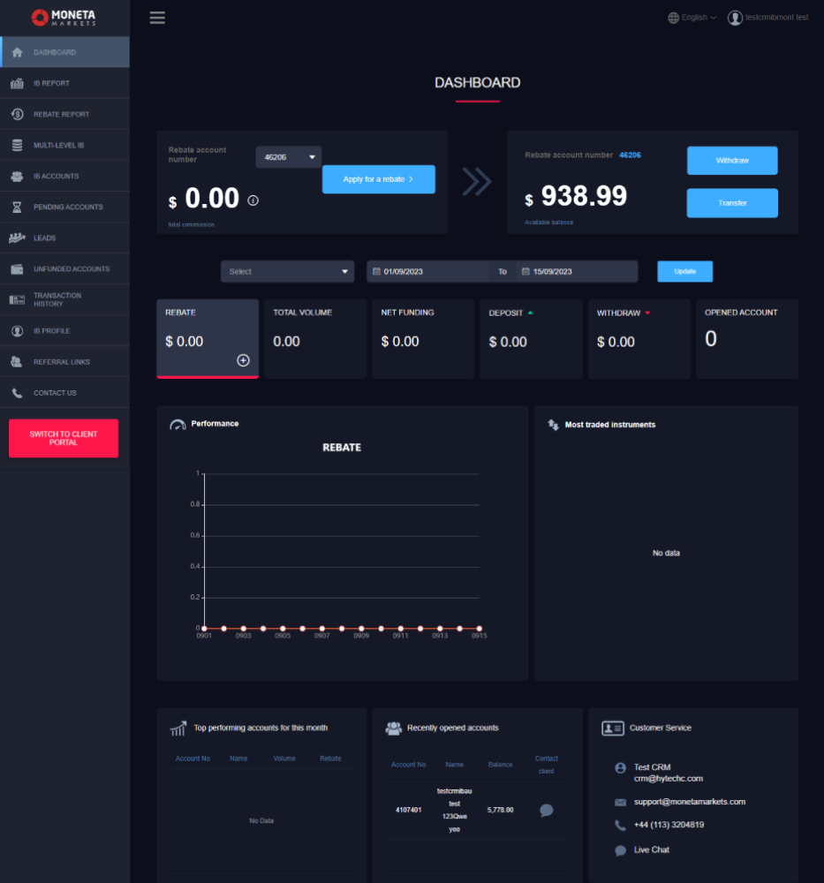824x883 pixels.
Task: Open the Select account dropdown
Action: (x=287, y=272)
